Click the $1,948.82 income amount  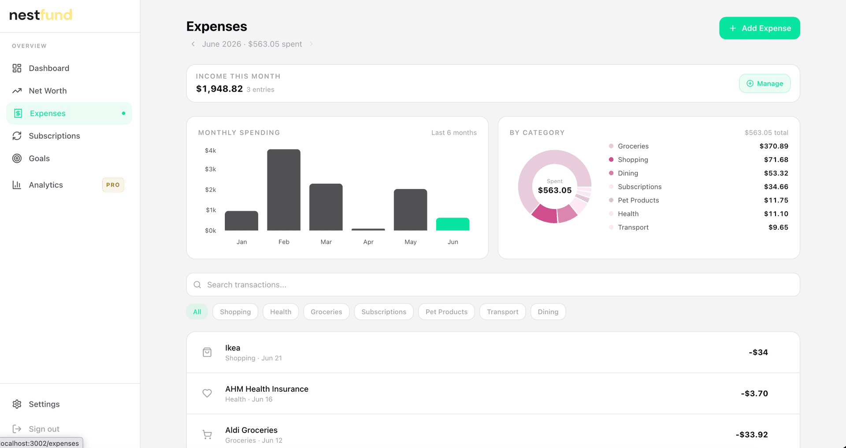(x=219, y=89)
